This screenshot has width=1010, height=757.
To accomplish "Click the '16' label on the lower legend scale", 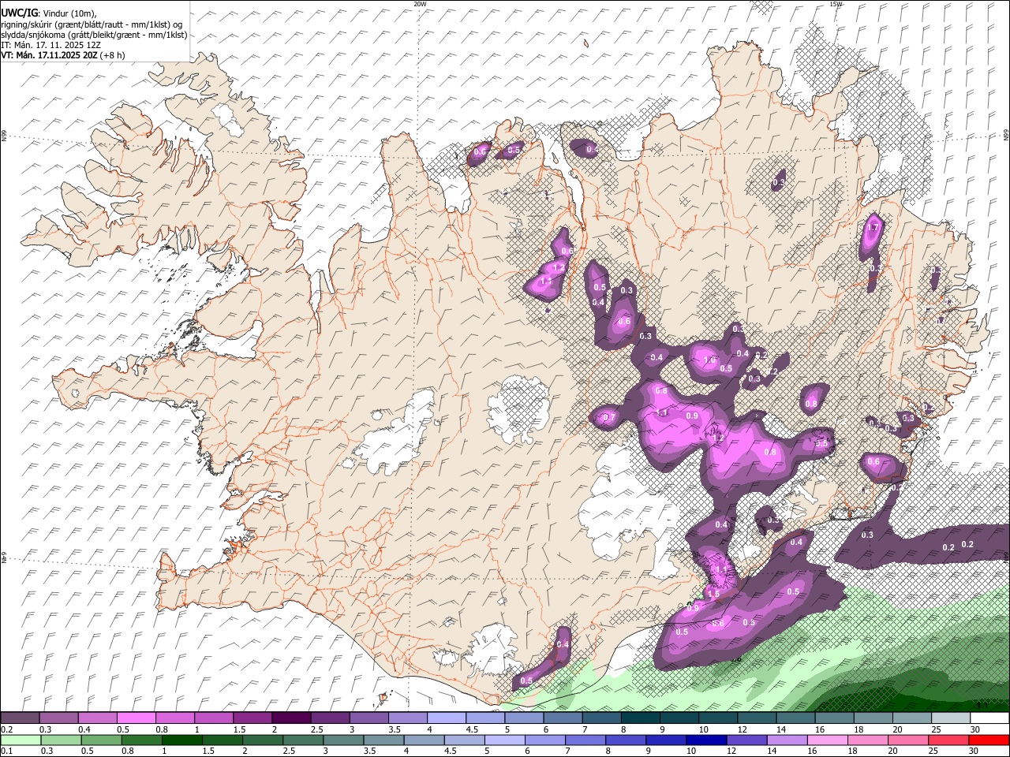I will [x=814, y=751].
